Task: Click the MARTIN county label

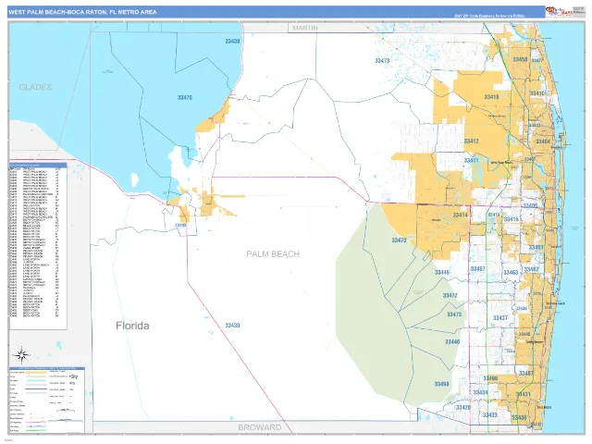Action: (x=305, y=28)
